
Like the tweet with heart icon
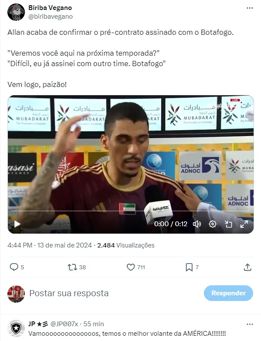pyautogui.click(x=131, y=267)
